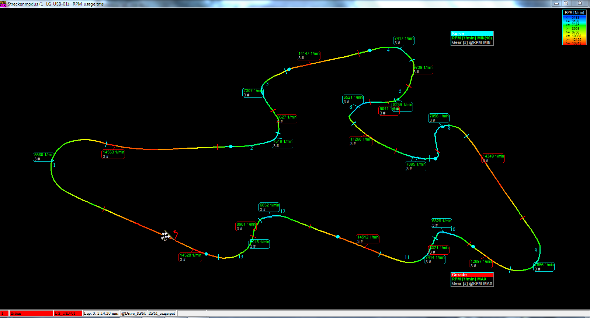The image size is (590, 318).
Task: Restore down the window
Action: [x=566, y=3]
